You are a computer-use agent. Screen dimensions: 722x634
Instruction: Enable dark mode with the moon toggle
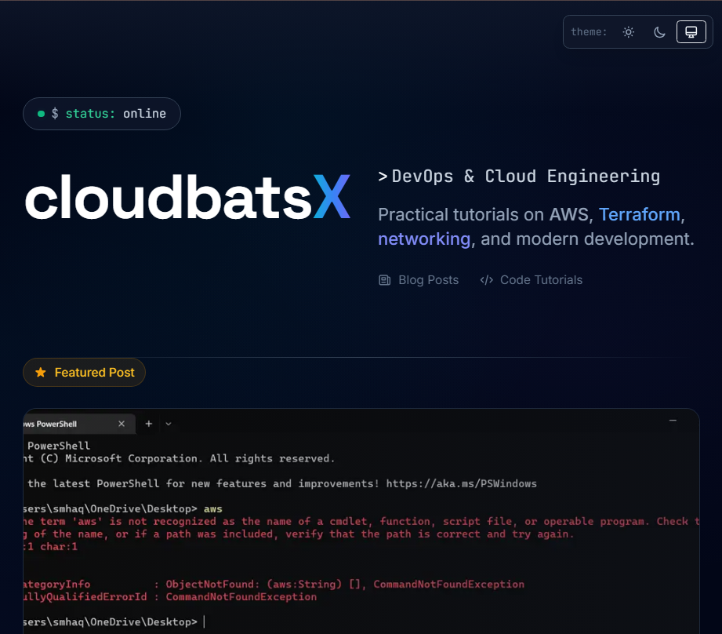click(659, 31)
